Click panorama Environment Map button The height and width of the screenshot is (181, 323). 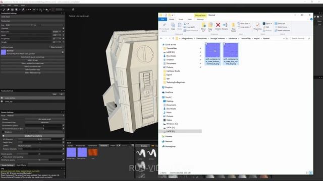(44, 122)
